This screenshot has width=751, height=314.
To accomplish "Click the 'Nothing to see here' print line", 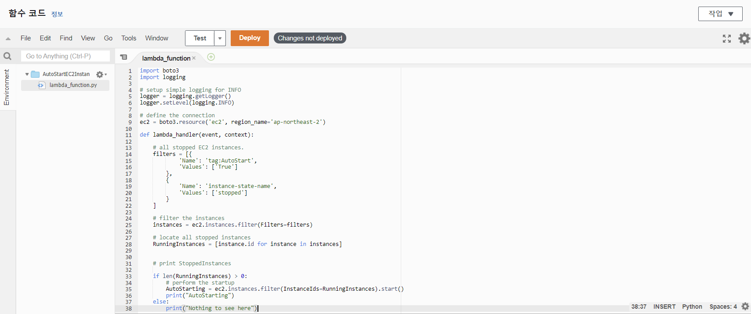I will coord(211,308).
